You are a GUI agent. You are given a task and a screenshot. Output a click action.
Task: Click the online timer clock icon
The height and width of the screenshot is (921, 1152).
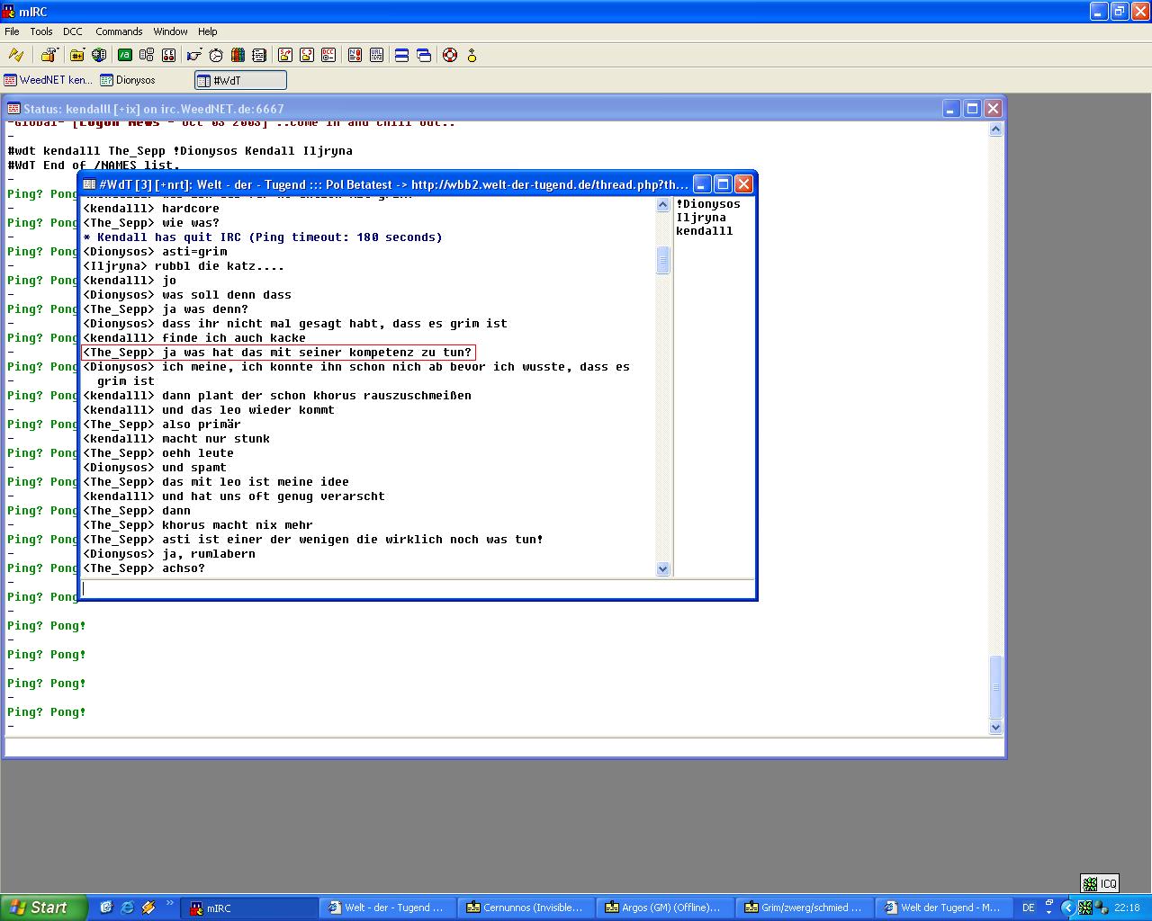(x=216, y=56)
